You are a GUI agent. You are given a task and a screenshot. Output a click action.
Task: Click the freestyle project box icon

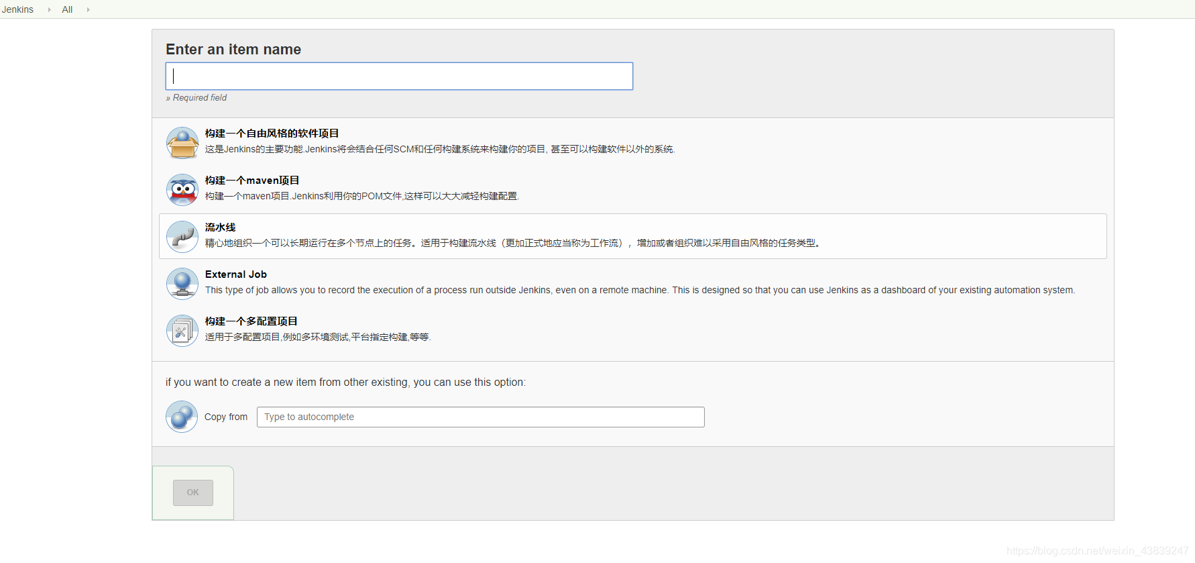pos(182,143)
